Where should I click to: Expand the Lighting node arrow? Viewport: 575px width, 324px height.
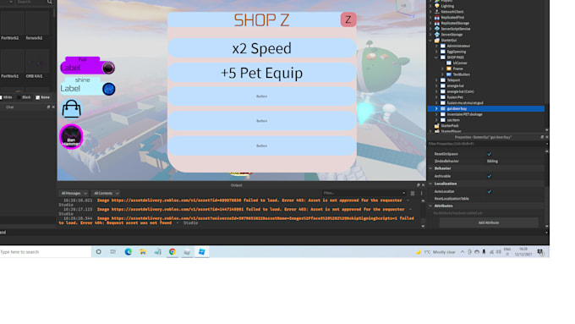pyautogui.click(x=430, y=6)
